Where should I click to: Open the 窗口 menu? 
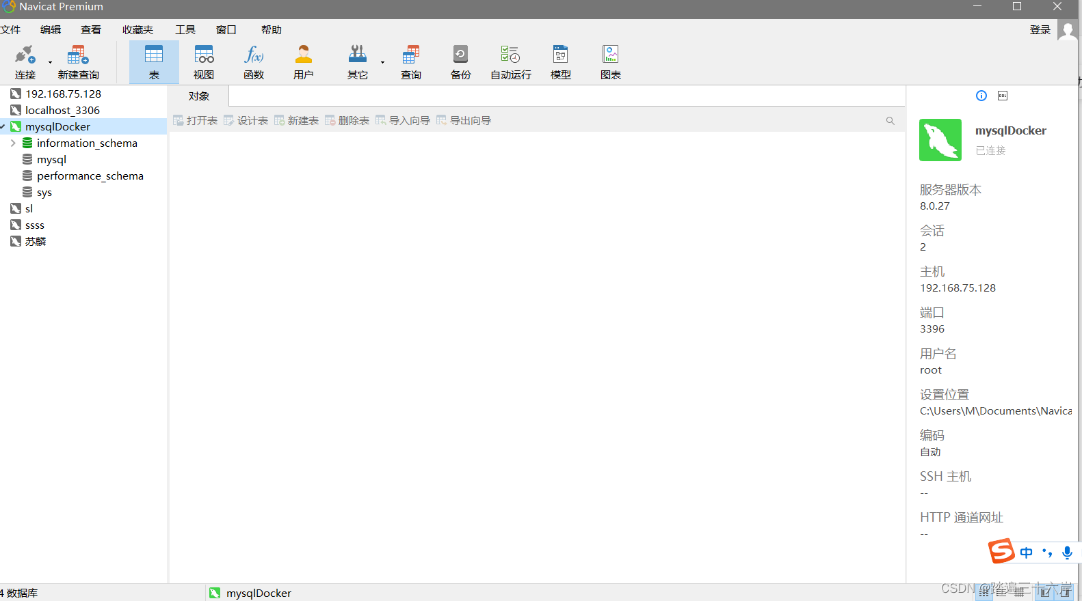point(226,30)
